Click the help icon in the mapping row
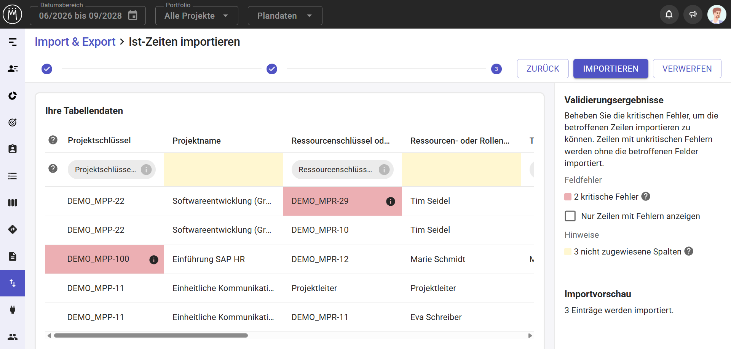731x349 pixels. (53, 168)
